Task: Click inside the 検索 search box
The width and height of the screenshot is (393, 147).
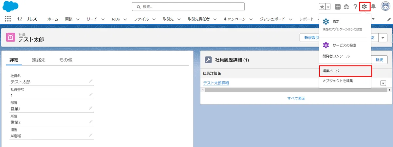Action: point(188,7)
